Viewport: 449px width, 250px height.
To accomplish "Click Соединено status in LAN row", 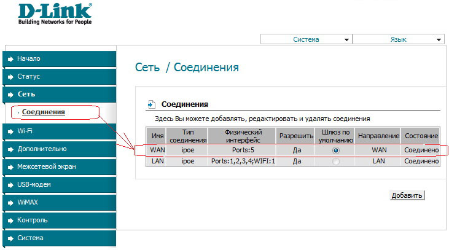I will [x=421, y=161].
